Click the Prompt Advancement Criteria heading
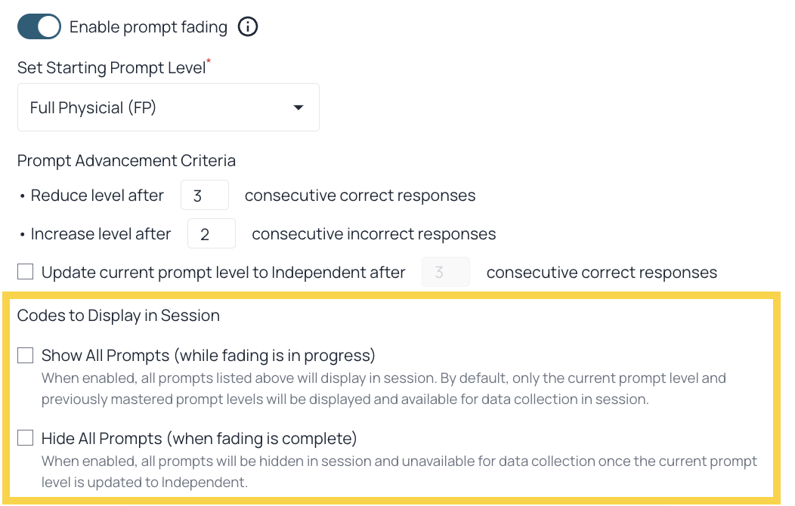The image size is (795, 506). pos(126,161)
